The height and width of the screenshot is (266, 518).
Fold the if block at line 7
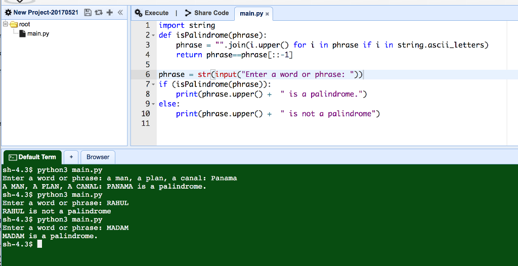[x=153, y=84]
